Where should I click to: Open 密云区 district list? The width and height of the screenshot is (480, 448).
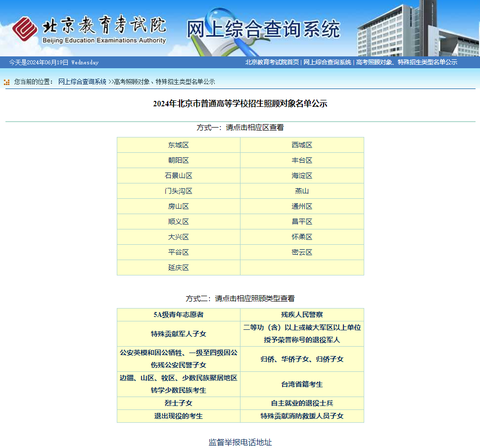302,252
